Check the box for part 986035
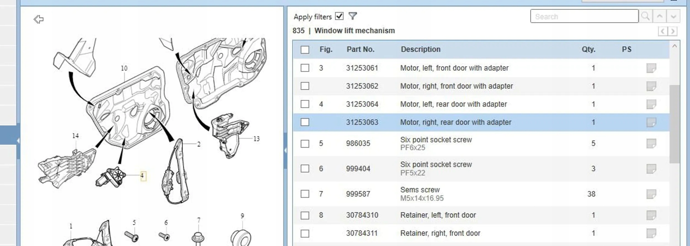This screenshot has width=690, height=246. (x=305, y=144)
